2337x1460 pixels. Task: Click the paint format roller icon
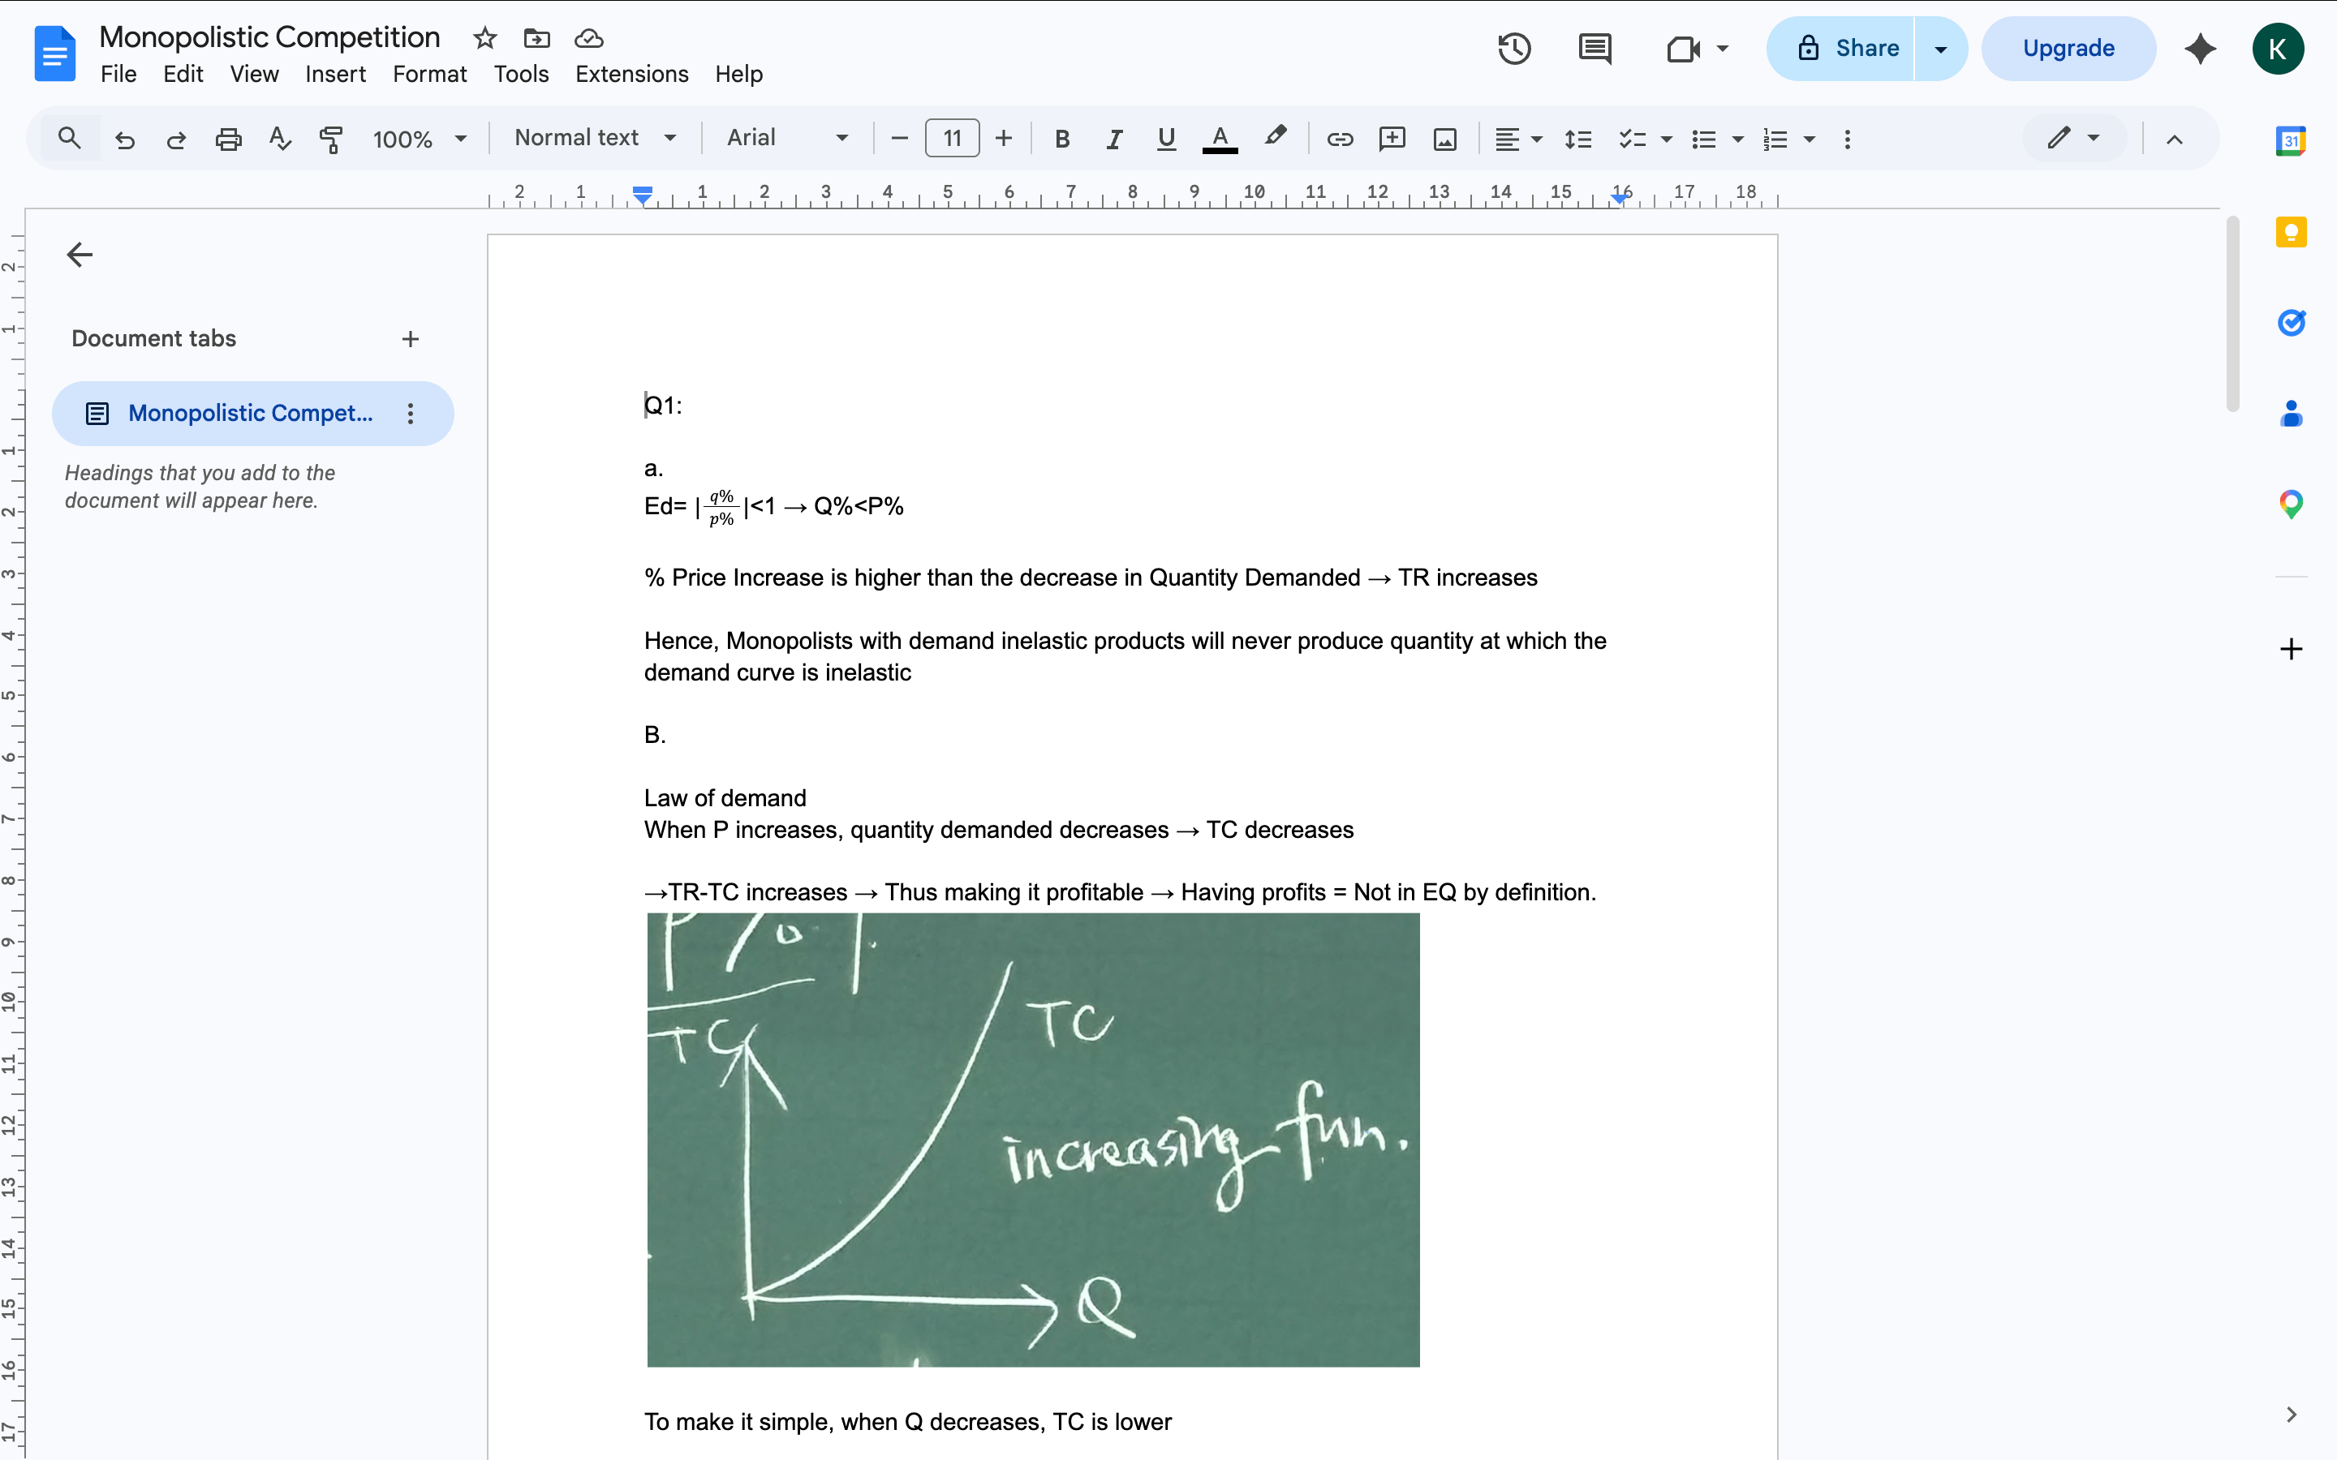tap(331, 139)
